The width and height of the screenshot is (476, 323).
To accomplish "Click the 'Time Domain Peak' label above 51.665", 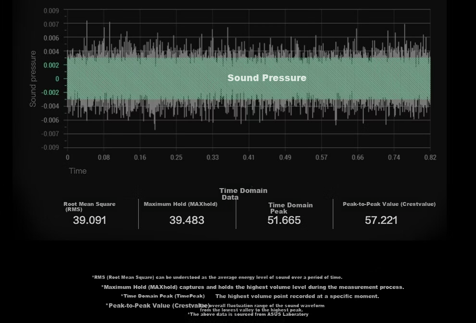I will tap(290, 208).
